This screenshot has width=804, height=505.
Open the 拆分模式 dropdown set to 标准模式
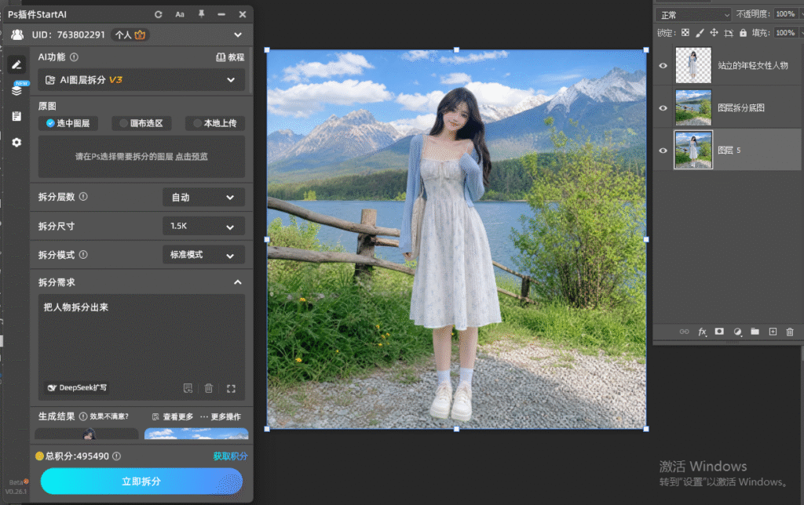(x=203, y=255)
